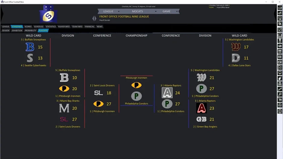Open the LEAGUE dropdown menu
Viewport: 283px width, 159px height.
pyautogui.click(x=111, y=11)
